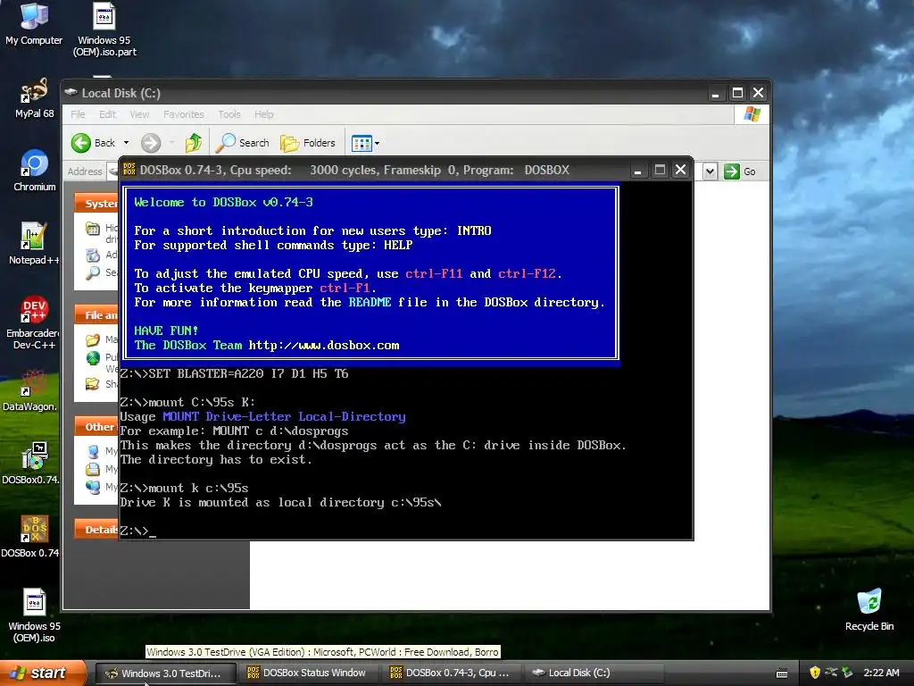Click the Start button
The height and width of the screenshot is (686, 914).
(43, 673)
